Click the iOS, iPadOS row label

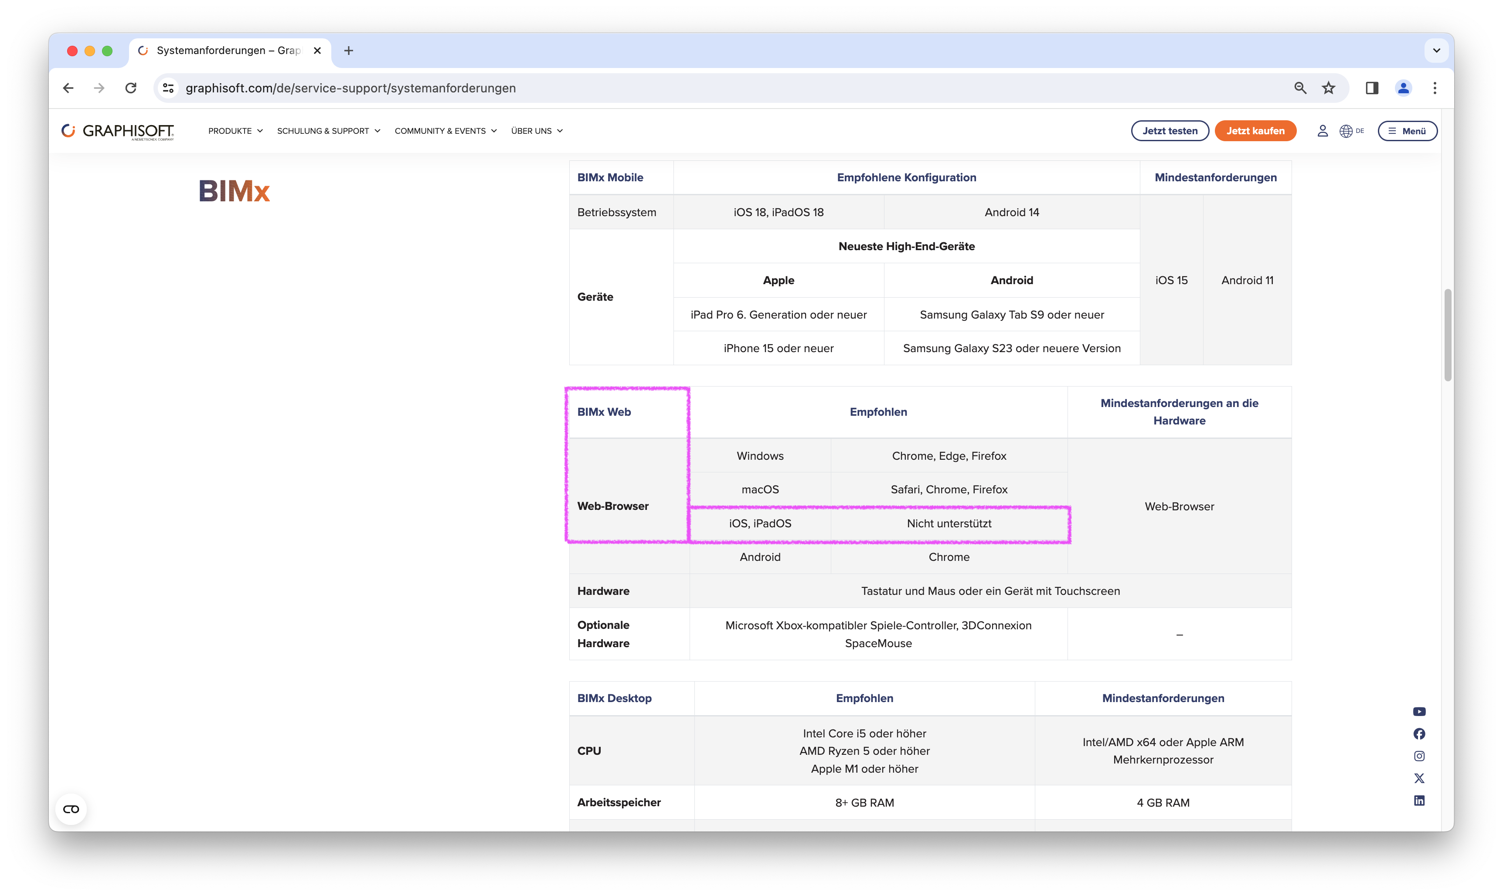[x=760, y=523]
